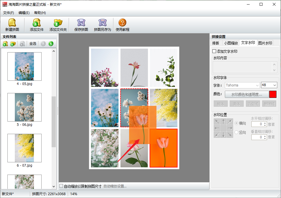Click the Save Collage (保存拼图) icon
This screenshot has width=281, height=198.
[x=81, y=23]
